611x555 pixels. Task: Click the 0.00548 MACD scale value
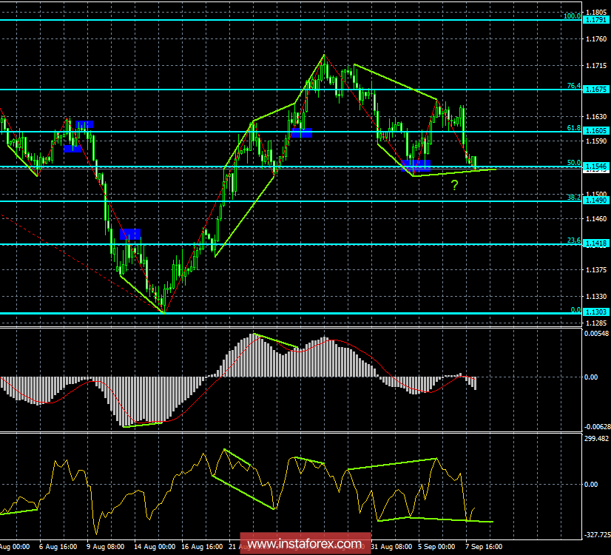click(596, 333)
